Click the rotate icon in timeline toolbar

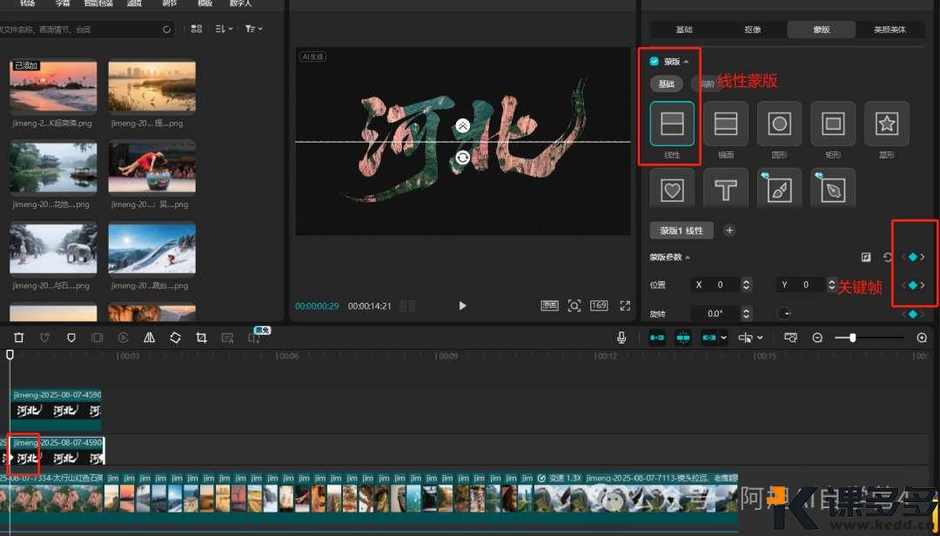coord(175,338)
